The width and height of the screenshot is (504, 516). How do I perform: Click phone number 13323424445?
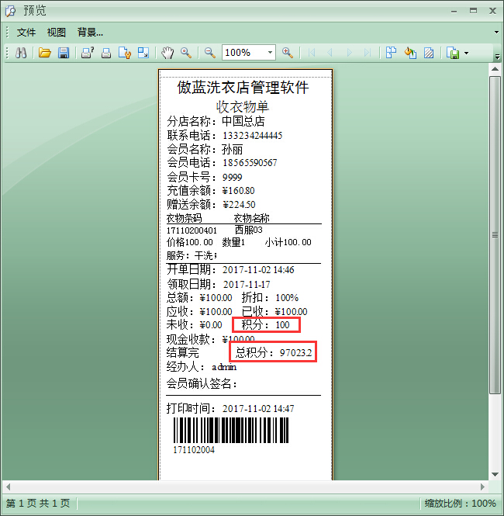tap(253, 136)
